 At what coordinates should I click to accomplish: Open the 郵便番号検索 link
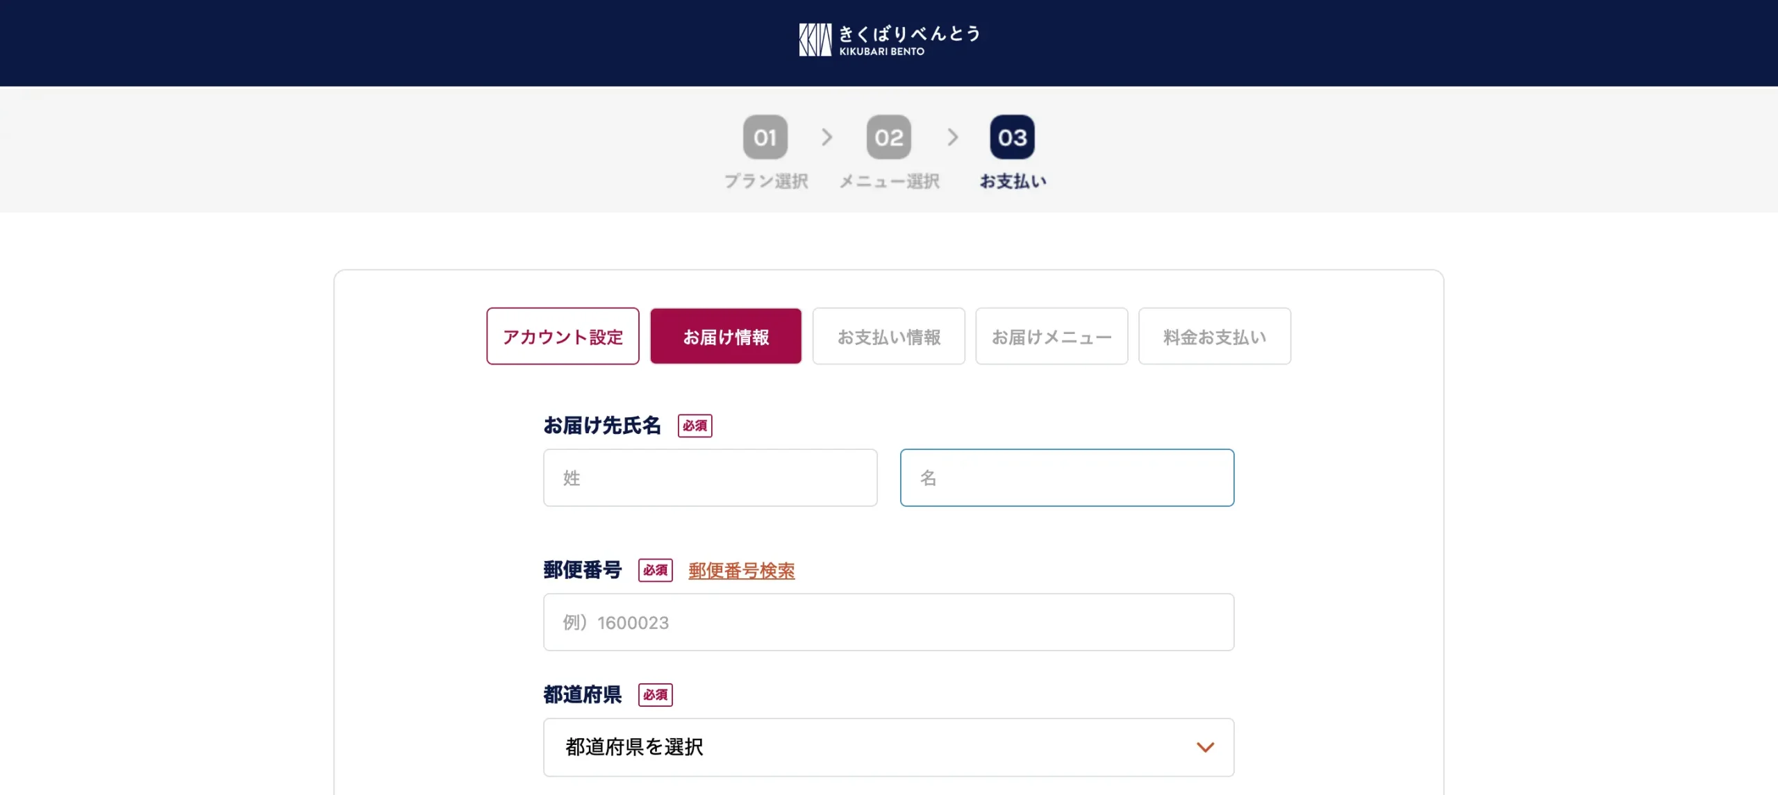point(741,571)
